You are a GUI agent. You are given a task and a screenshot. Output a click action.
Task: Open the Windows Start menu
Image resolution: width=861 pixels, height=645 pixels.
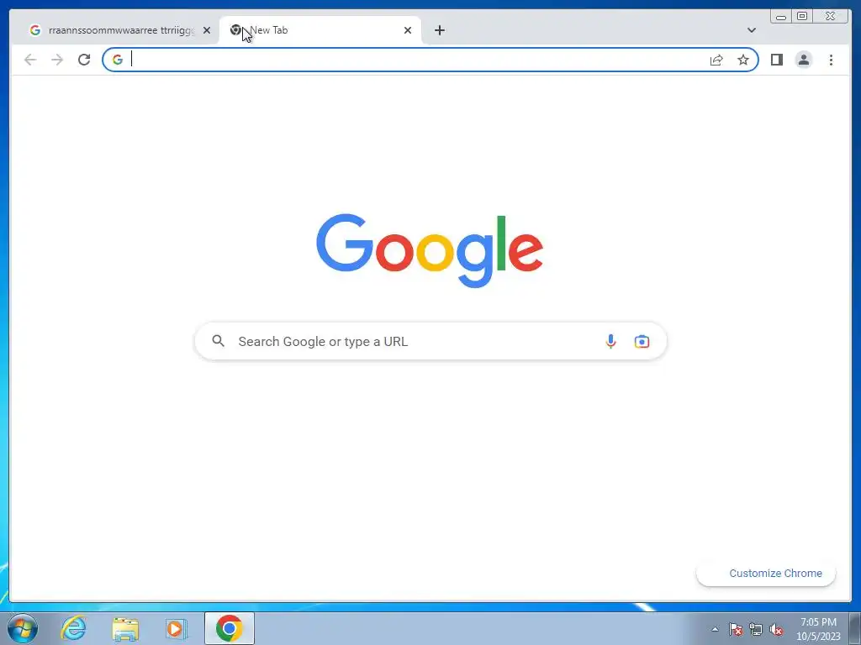23,628
